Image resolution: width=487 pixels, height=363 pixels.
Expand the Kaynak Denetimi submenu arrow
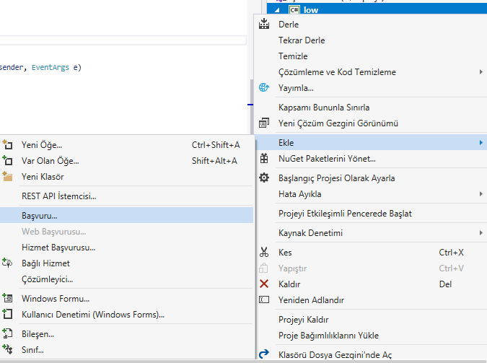coord(481,232)
